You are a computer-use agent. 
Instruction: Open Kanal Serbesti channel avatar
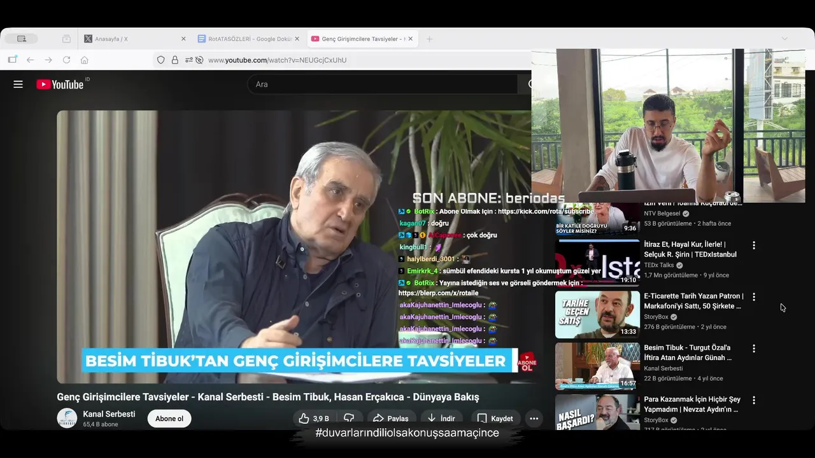click(x=67, y=418)
